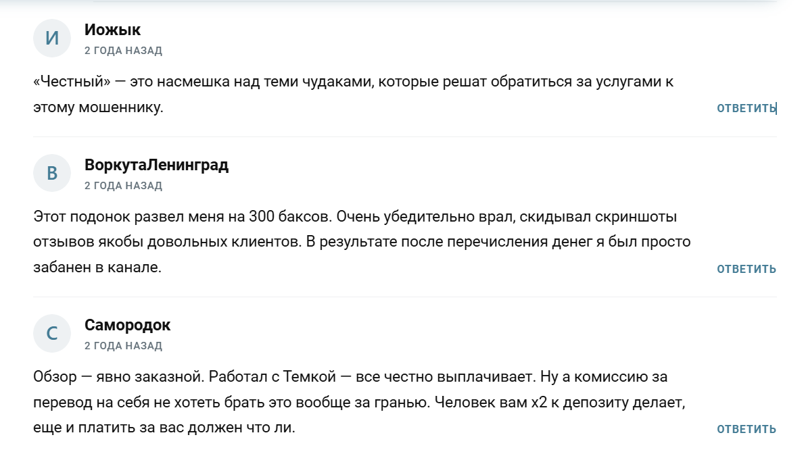Viewport: 806px width, 454px height.
Task: Click the word «Темкой» in Самородок's comment
Action: (310, 377)
